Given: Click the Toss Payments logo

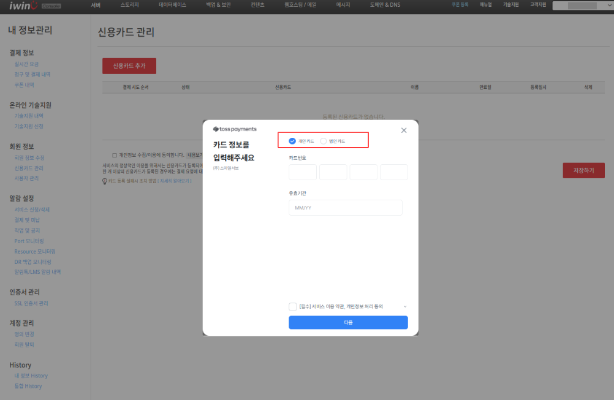Looking at the screenshot, I should coord(235,129).
